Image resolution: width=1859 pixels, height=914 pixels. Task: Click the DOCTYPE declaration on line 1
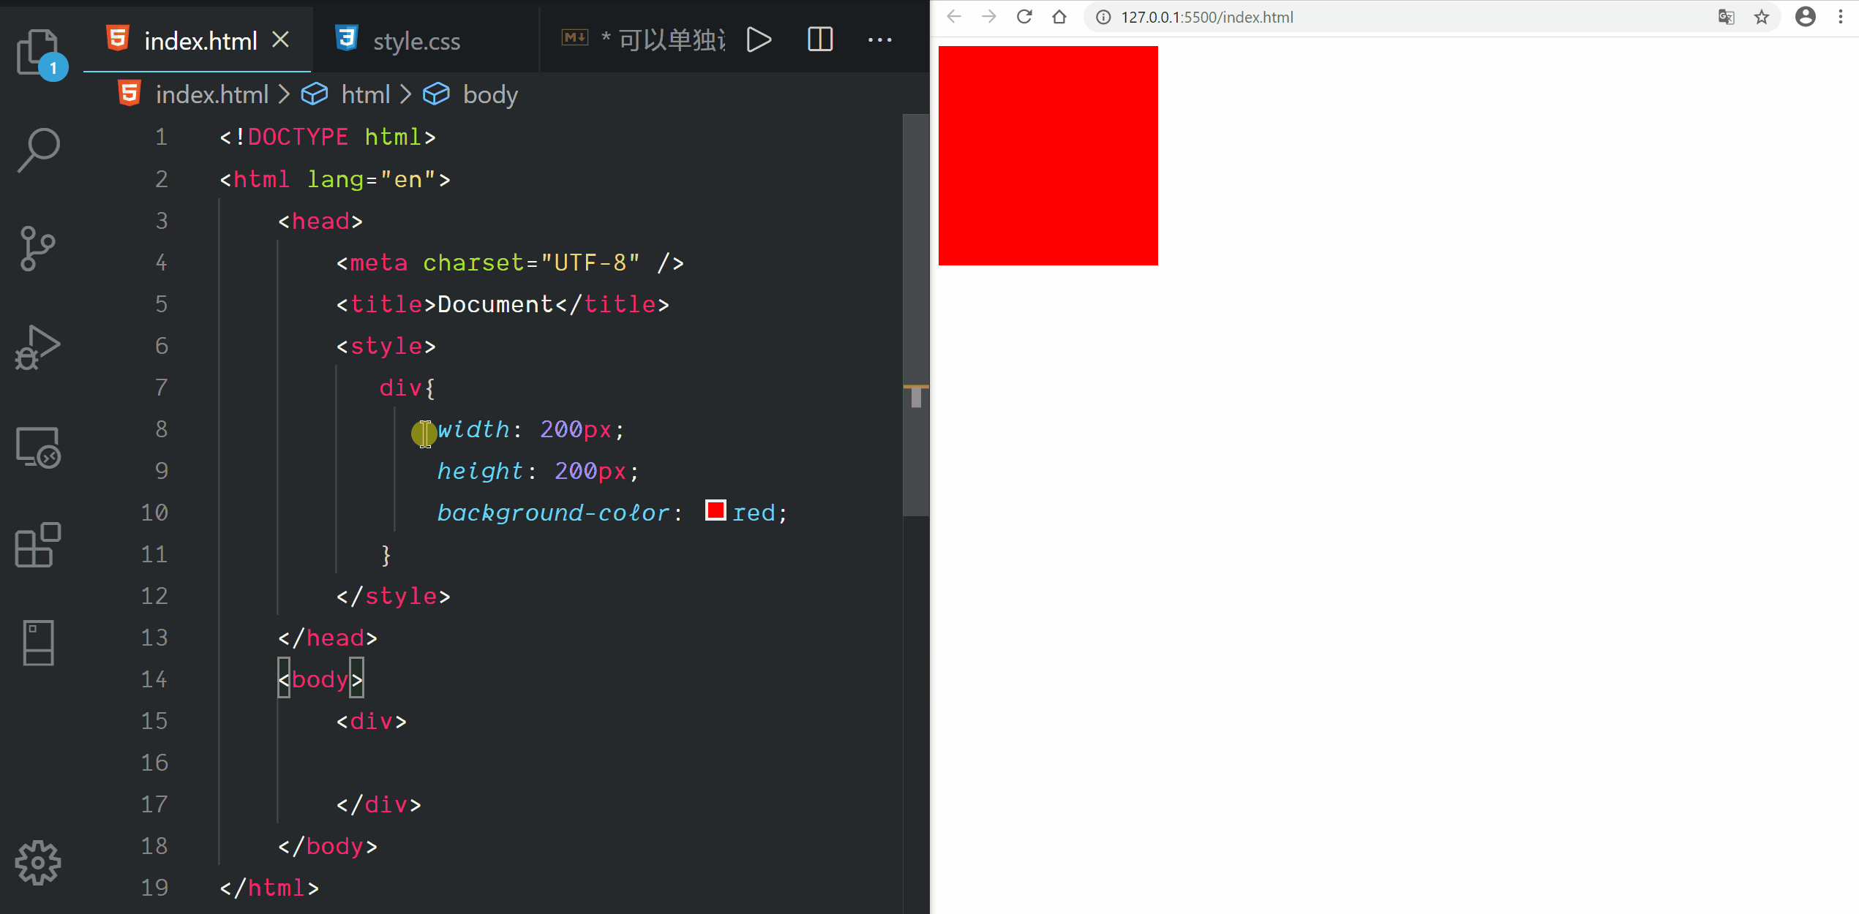(328, 137)
